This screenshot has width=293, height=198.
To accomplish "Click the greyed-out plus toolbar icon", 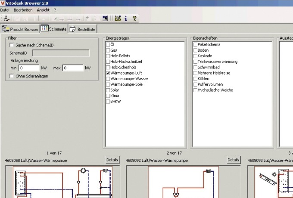I will (87, 18).
